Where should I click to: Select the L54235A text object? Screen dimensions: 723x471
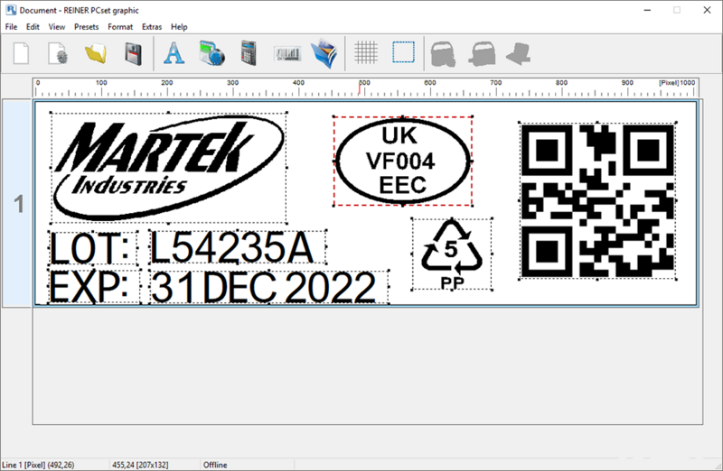point(238,247)
